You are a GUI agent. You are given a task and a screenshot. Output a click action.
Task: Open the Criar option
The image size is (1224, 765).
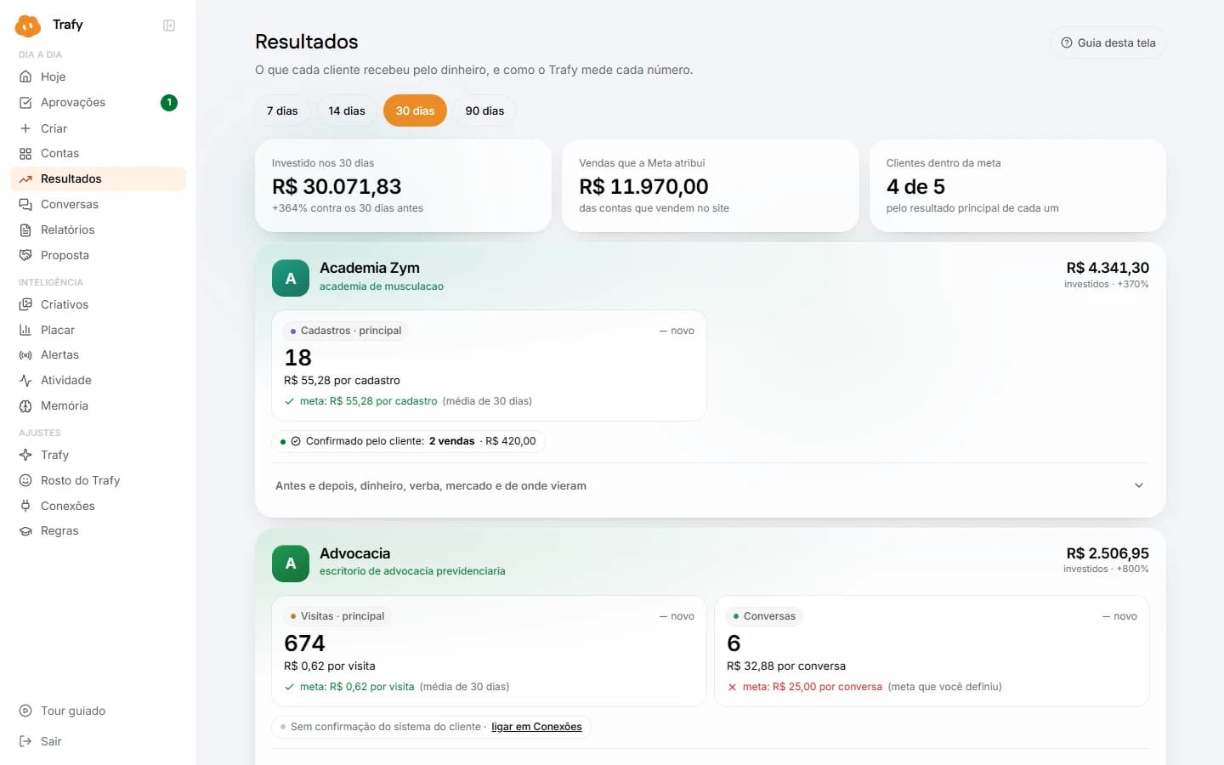(98, 128)
